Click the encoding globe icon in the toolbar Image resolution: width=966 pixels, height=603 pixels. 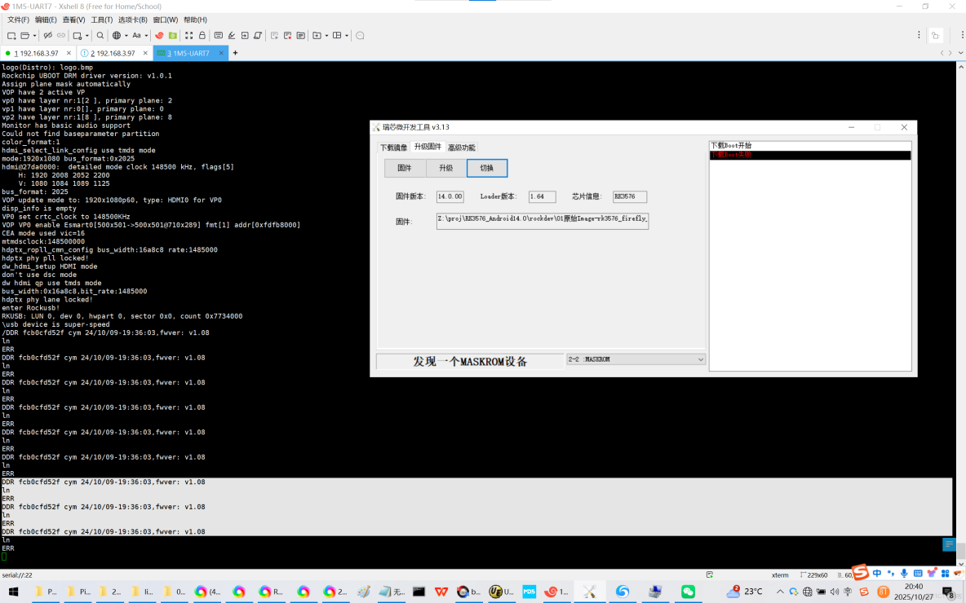pyautogui.click(x=117, y=35)
